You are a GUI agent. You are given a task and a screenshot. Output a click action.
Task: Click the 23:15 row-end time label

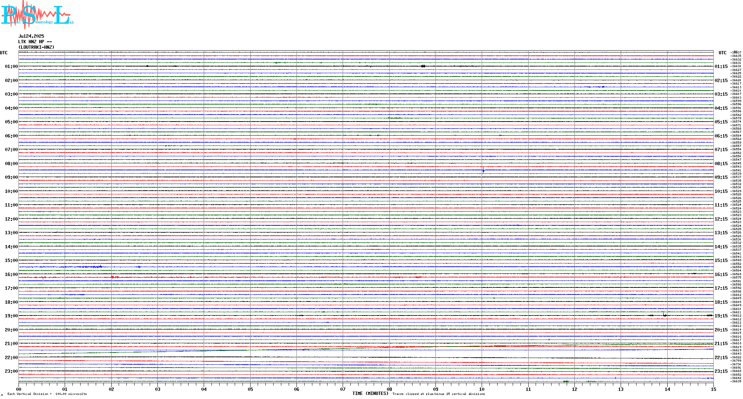pyautogui.click(x=721, y=371)
